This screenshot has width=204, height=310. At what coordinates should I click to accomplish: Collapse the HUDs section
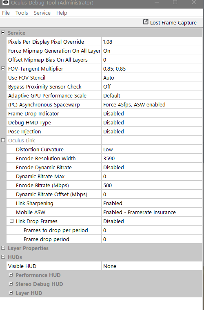pyautogui.click(x=3, y=257)
